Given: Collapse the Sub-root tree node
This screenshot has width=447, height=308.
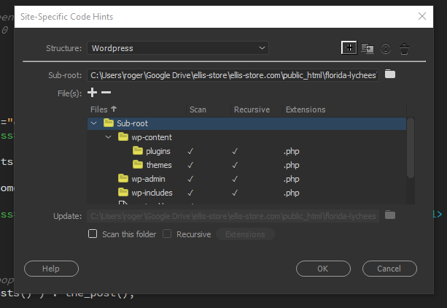Looking at the screenshot, I should 93,123.
